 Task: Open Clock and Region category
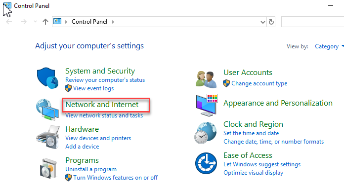pyautogui.click(x=253, y=124)
